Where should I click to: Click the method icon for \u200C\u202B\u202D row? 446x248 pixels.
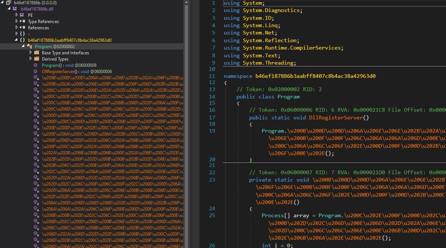click(36, 90)
